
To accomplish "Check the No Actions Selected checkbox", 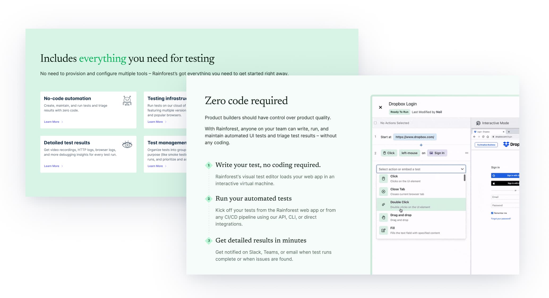I will (375, 123).
